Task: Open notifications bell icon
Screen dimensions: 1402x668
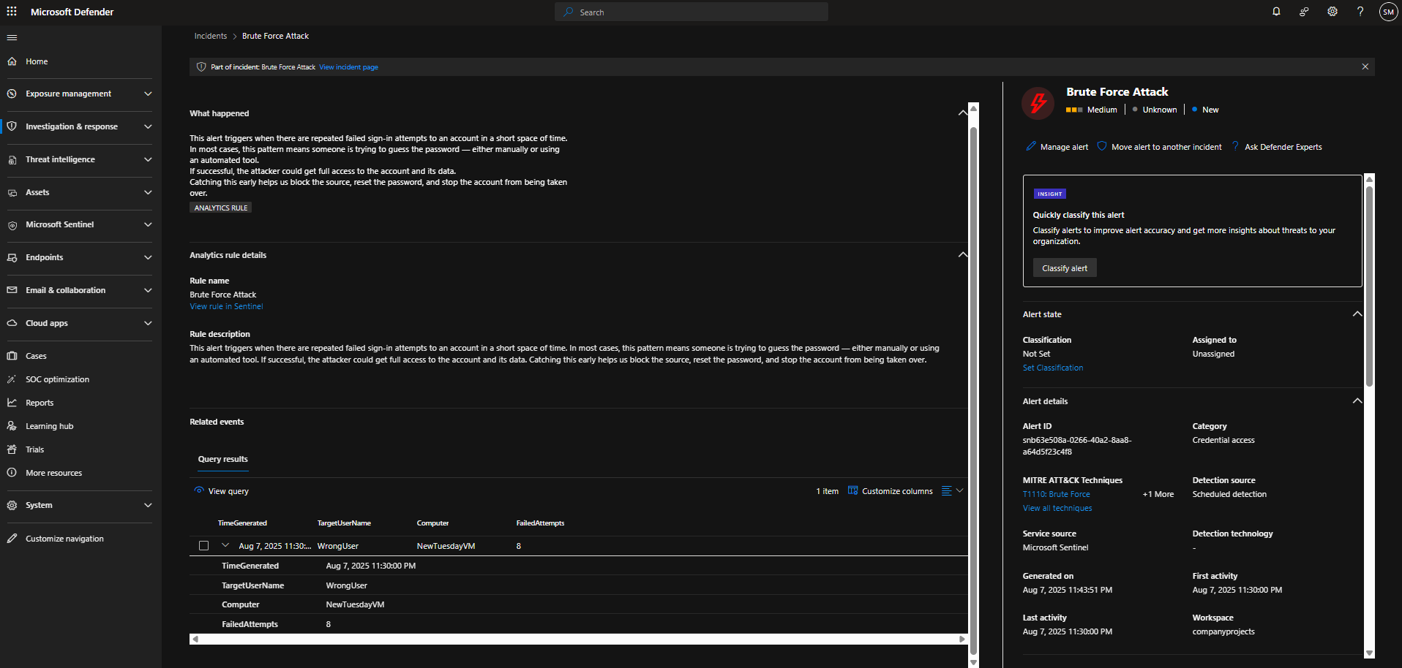Action: point(1276,12)
